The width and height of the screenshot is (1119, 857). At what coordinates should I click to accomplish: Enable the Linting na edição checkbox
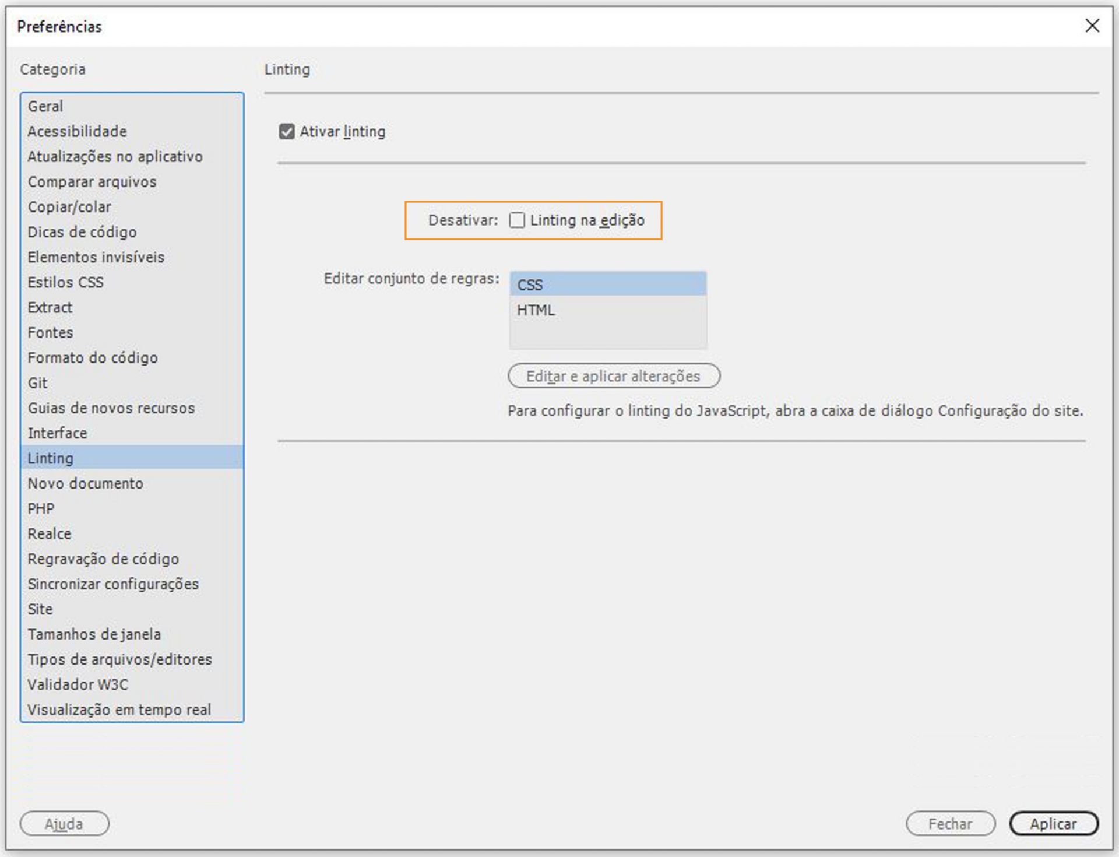(x=517, y=220)
